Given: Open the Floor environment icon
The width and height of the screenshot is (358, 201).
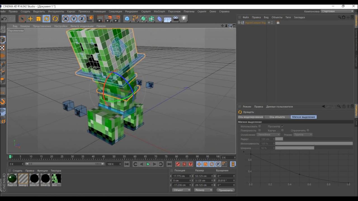Looking at the screenshot, I should [168, 19].
